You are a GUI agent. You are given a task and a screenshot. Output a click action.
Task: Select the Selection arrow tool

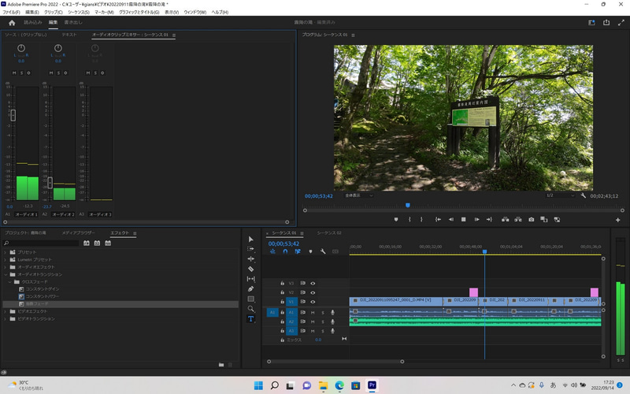click(251, 239)
